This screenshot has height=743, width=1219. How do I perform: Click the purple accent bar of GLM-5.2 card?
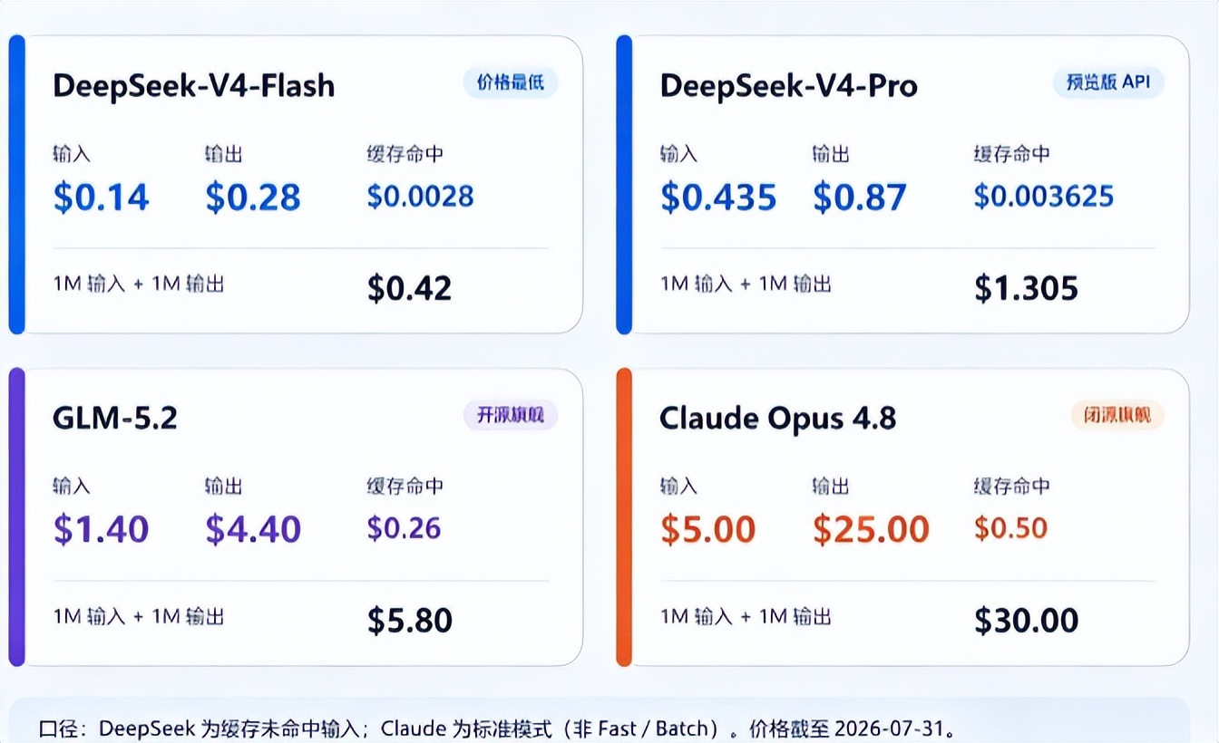coord(16,517)
